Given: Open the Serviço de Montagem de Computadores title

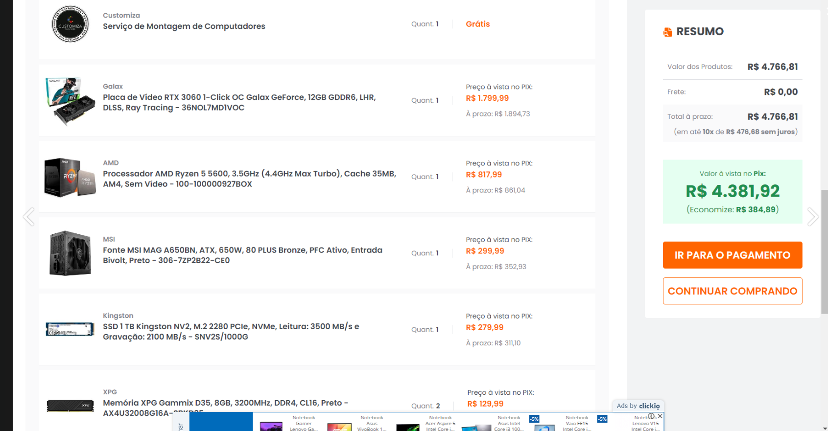Looking at the screenshot, I should click(184, 26).
